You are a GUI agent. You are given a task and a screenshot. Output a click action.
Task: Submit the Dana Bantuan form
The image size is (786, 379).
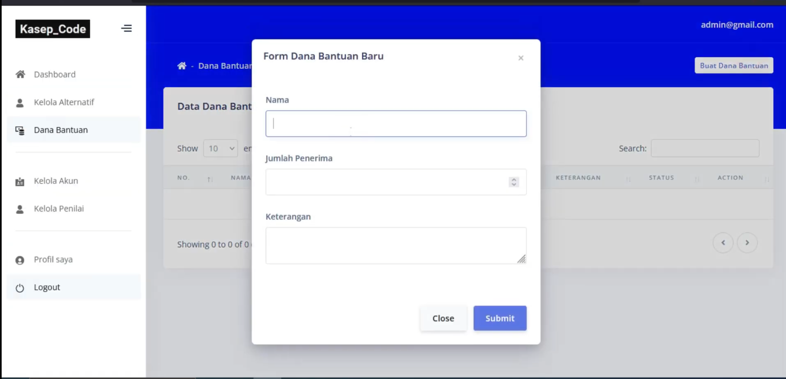500,318
